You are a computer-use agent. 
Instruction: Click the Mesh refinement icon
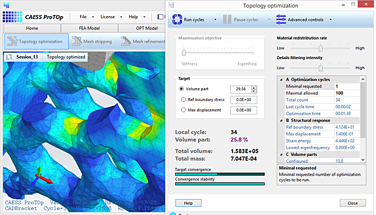coord(125,41)
